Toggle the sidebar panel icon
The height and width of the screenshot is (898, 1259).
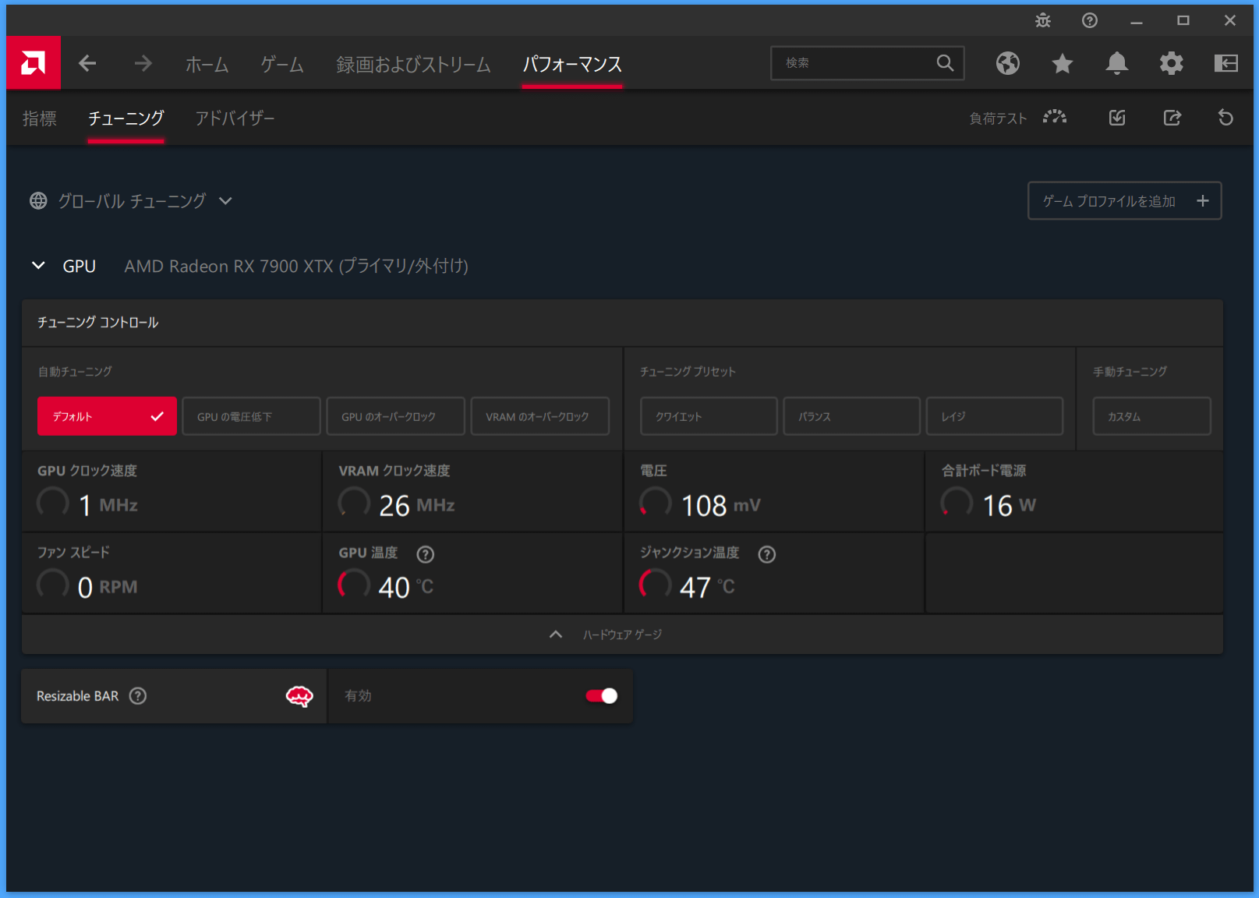tap(1226, 63)
